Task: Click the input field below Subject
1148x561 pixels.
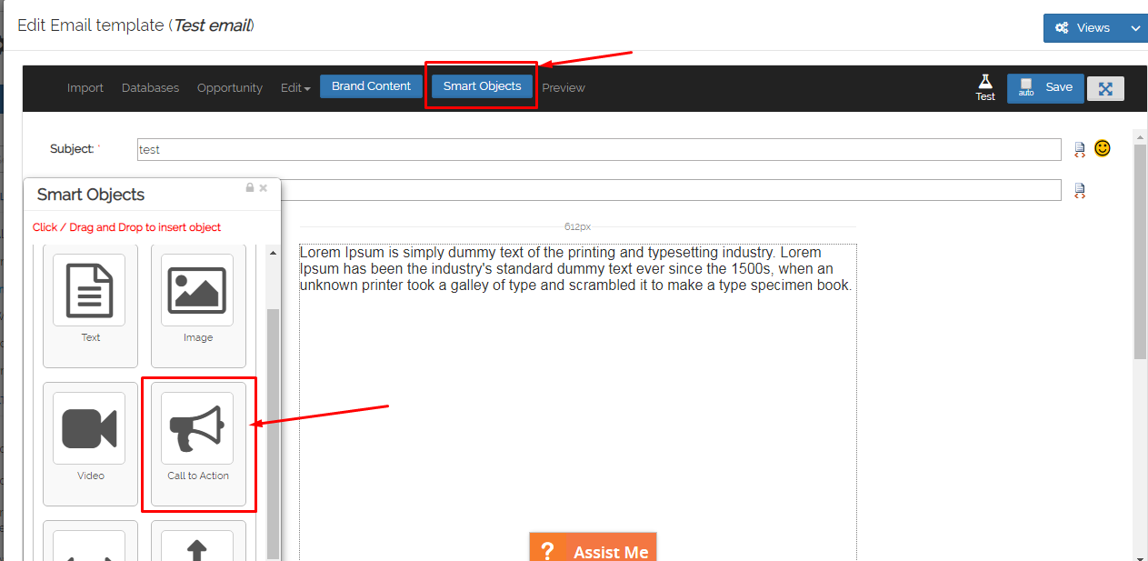Action: click(671, 190)
